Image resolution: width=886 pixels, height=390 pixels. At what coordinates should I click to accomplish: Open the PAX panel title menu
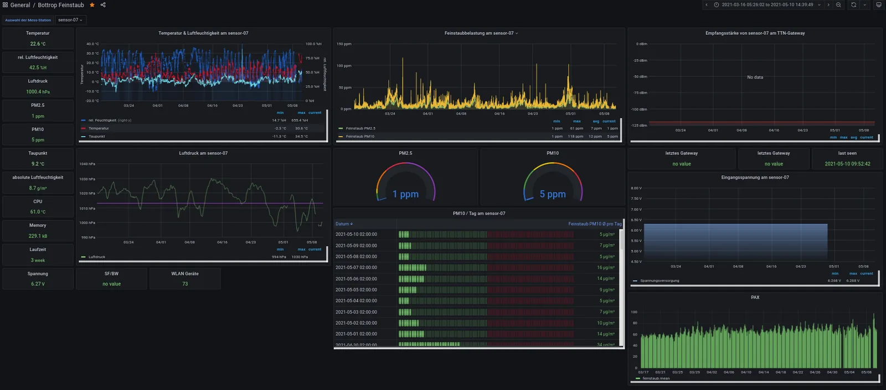(x=755, y=298)
